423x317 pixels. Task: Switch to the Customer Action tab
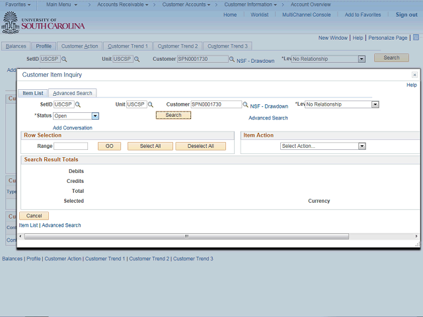79,46
